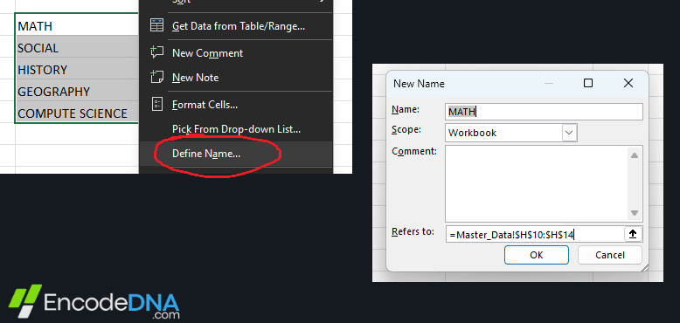Choose Pick From Drop-down List
The image size is (680, 323).
pyautogui.click(x=236, y=129)
